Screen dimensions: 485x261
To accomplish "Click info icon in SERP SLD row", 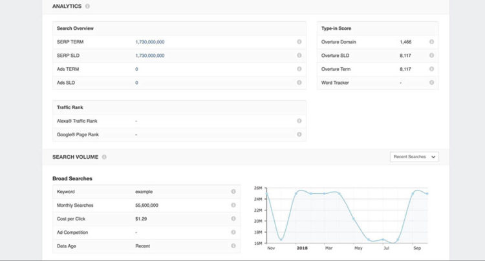I will [x=299, y=56].
